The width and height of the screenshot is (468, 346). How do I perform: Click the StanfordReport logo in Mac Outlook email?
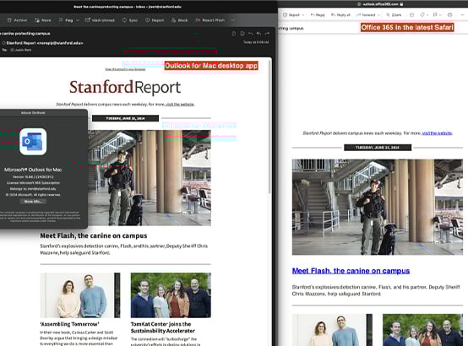[x=125, y=87]
